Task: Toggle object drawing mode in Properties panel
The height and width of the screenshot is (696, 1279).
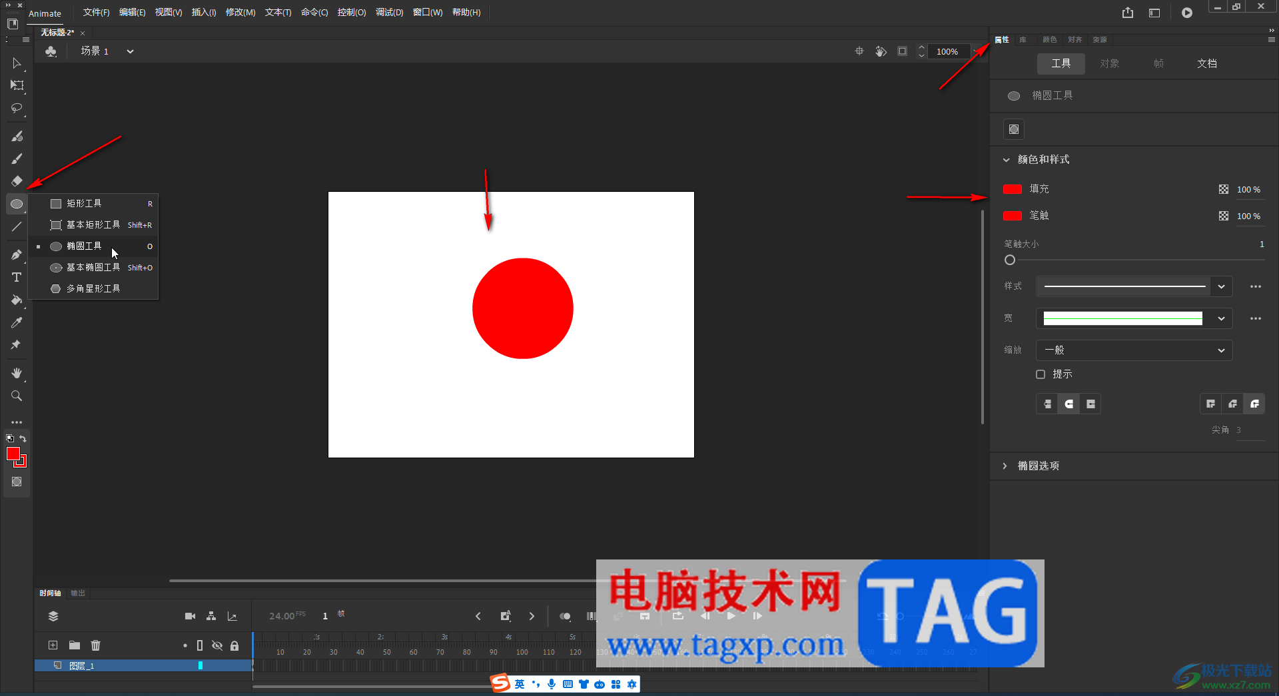Action: 1014,129
